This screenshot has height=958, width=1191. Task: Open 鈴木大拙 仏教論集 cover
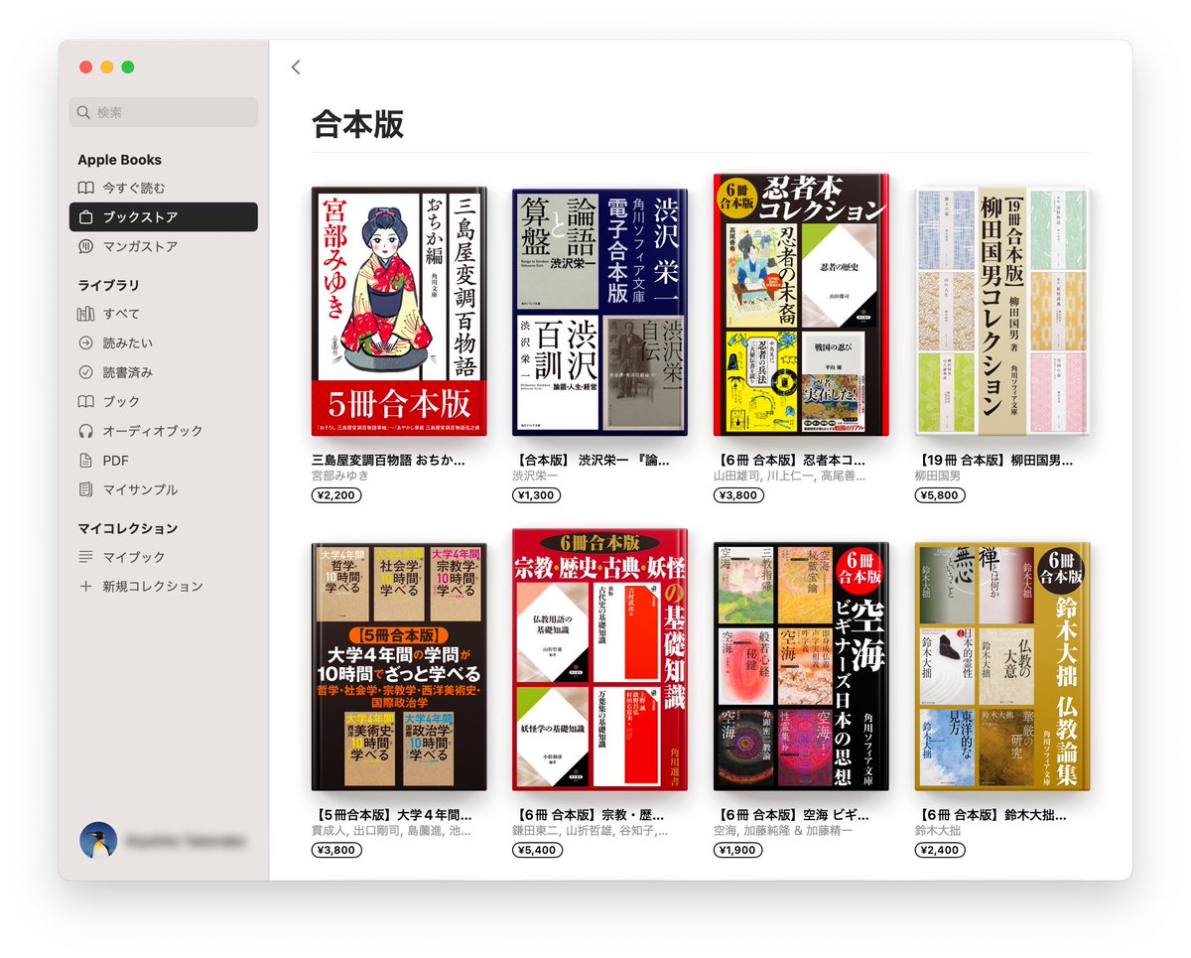(x=1001, y=666)
